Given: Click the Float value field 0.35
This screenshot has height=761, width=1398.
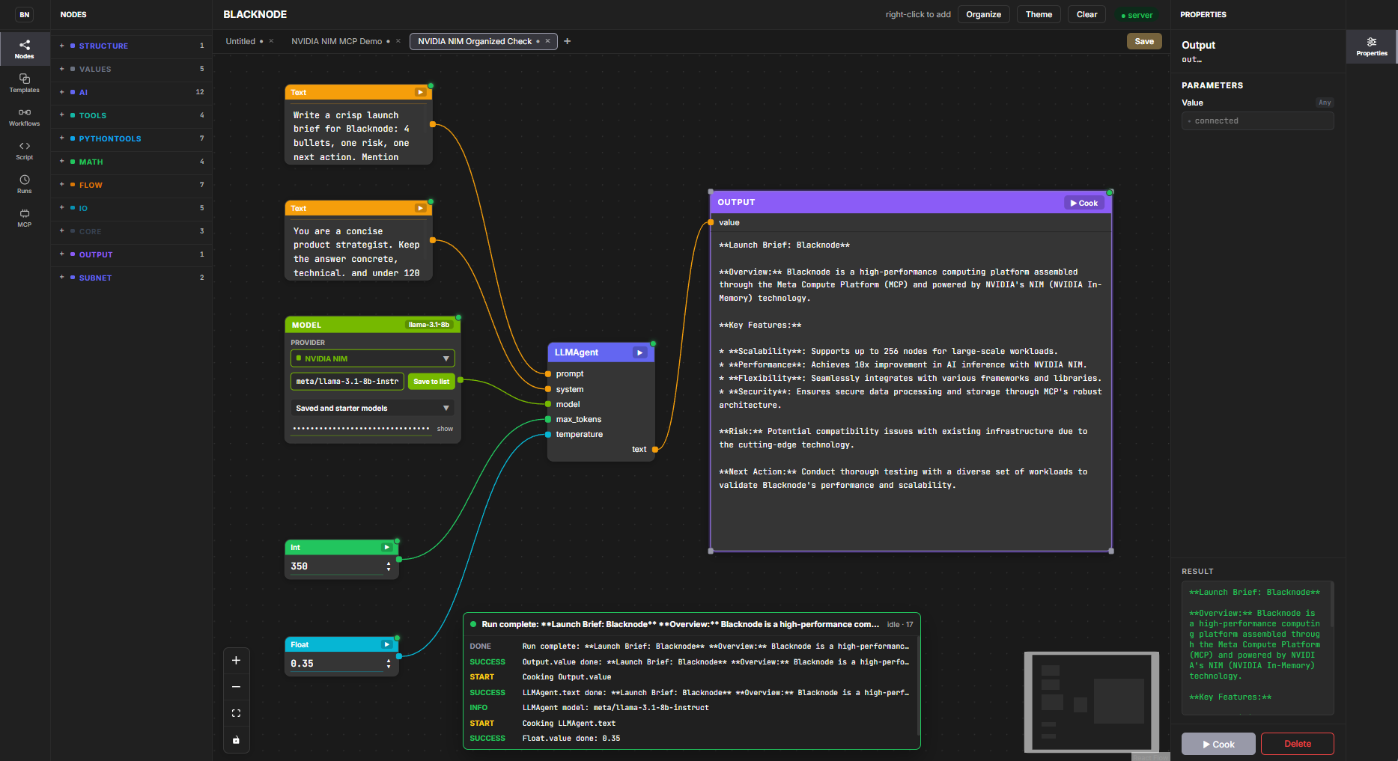Looking at the screenshot, I should coord(336,664).
